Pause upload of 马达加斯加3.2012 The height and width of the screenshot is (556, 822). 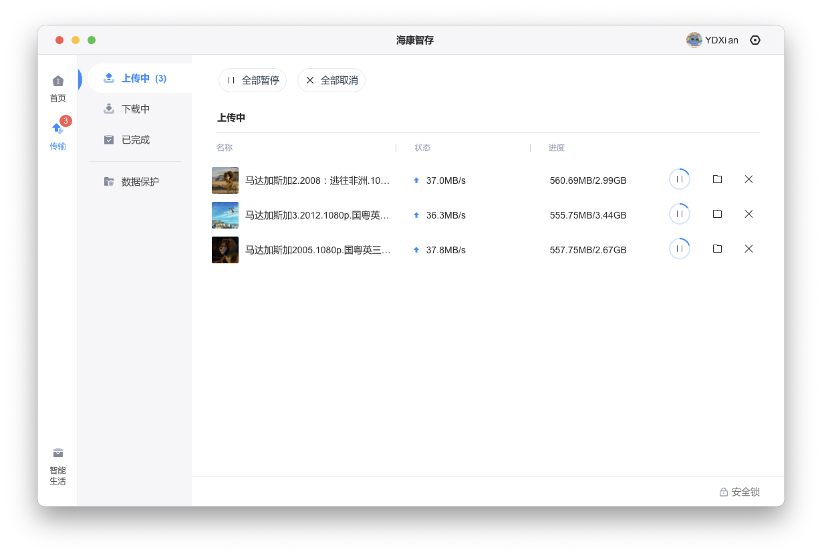(x=680, y=214)
